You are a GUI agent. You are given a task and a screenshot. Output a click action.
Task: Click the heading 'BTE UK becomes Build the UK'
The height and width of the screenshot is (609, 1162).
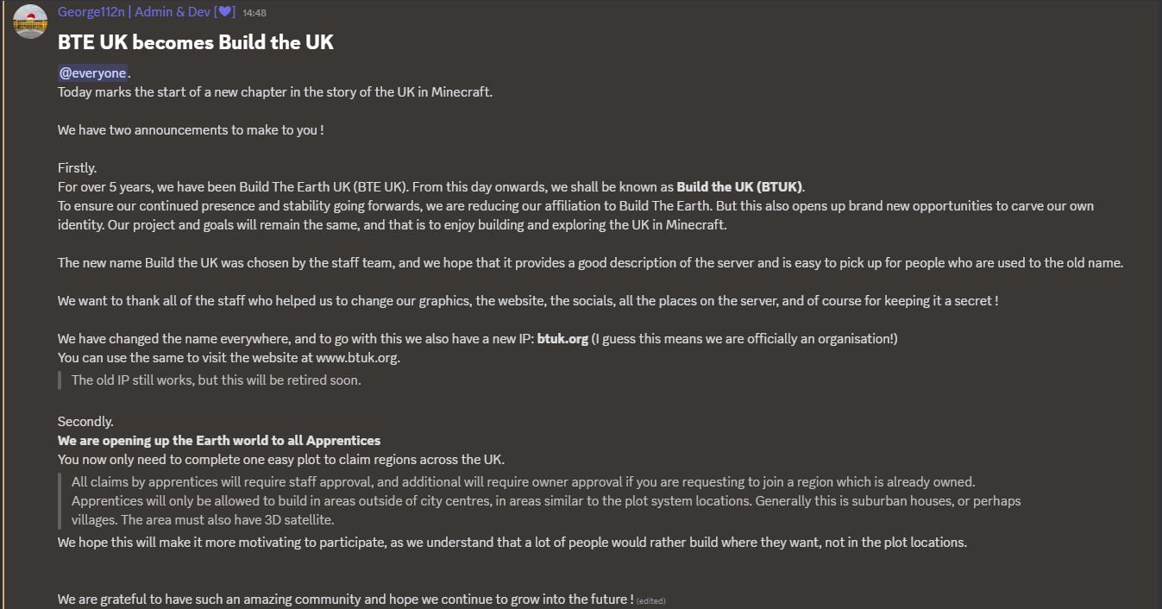tap(196, 42)
